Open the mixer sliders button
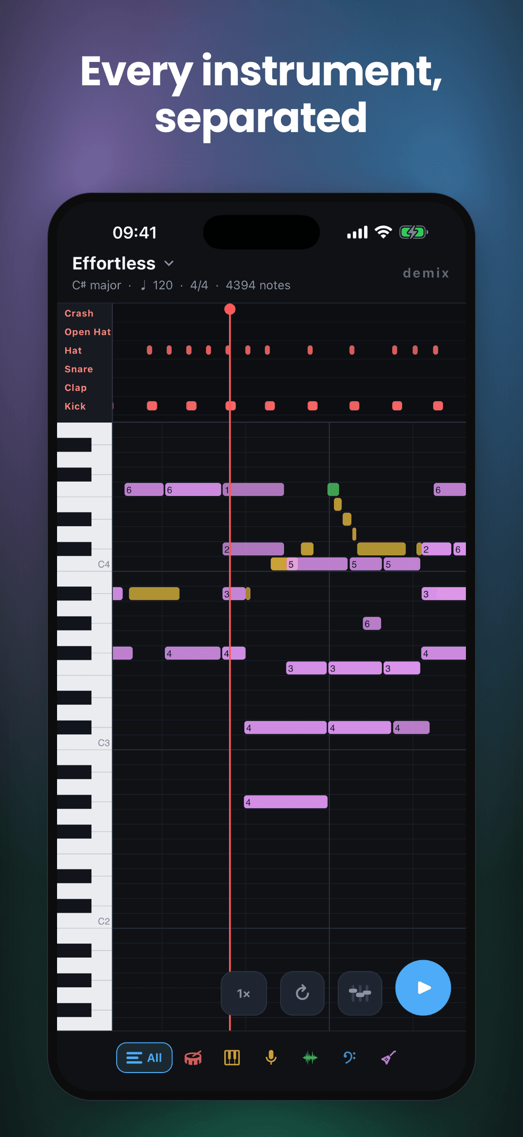The width and height of the screenshot is (523, 1137). (360, 993)
